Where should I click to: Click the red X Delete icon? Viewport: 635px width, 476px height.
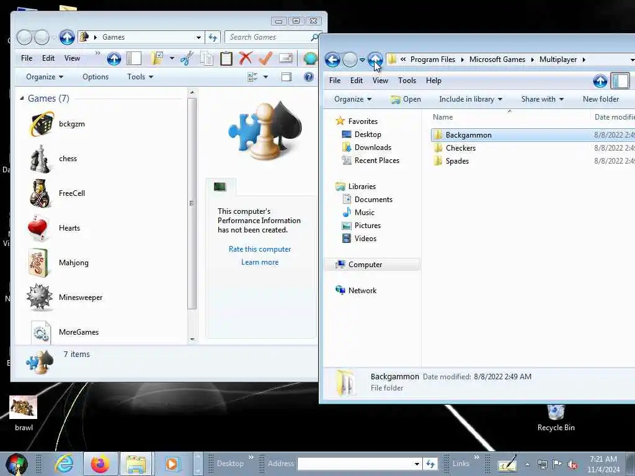pos(246,58)
